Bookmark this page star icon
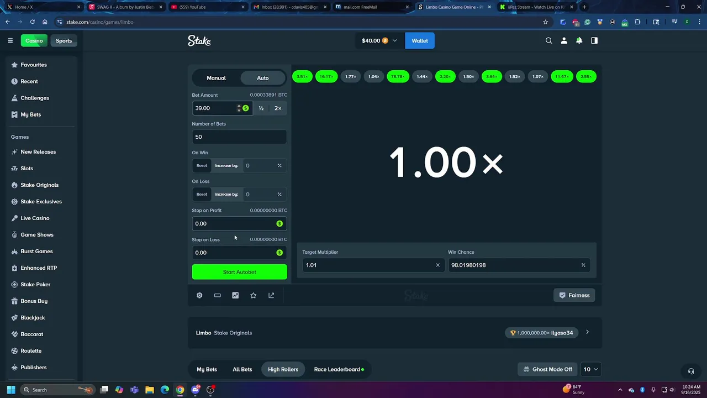Image resolution: width=707 pixels, height=398 pixels. point(545,22)
